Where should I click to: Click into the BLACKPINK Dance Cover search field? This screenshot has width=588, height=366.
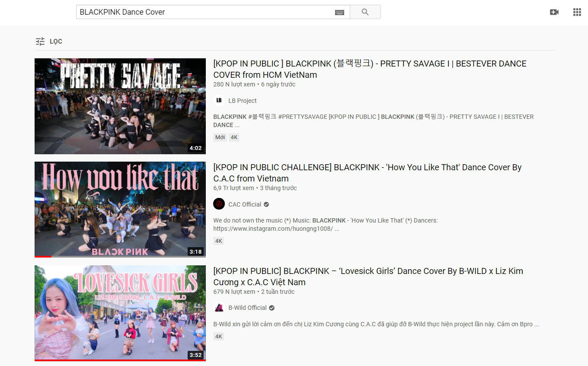pyautogui.click(x=205, y=12)
